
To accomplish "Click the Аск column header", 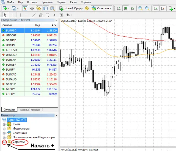I will coord(50,25).
